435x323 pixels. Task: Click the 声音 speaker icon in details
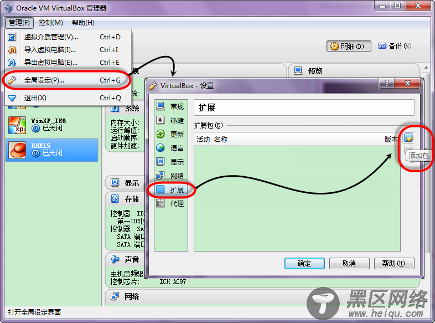(x=115, y=259)
